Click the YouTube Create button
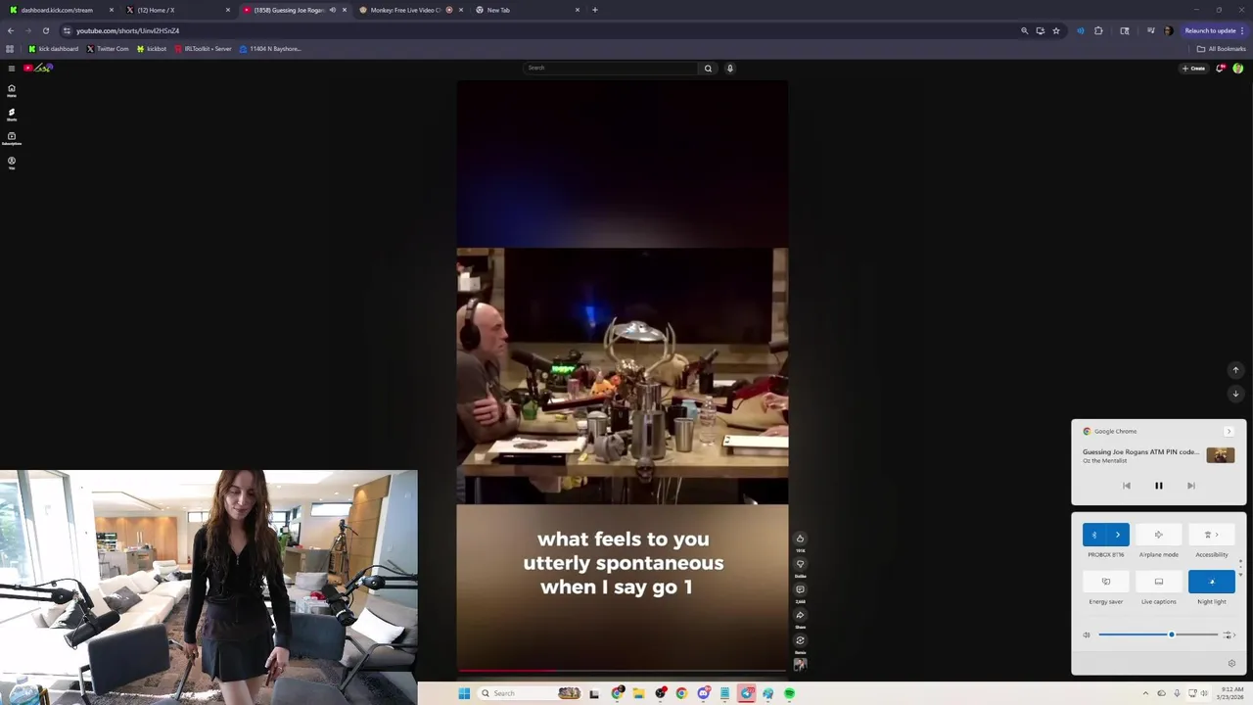The width and height of the screenshot is (1253, 705). [1193, 69]
